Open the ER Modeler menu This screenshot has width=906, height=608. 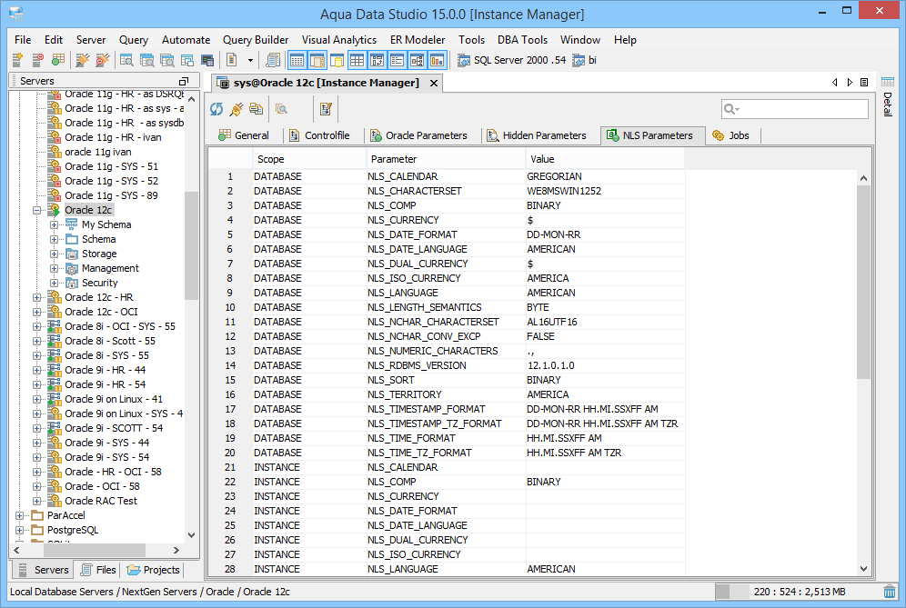418,40
